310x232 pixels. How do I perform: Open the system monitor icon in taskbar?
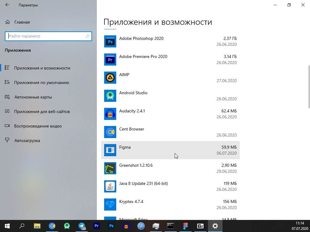[x=156, y=226]
